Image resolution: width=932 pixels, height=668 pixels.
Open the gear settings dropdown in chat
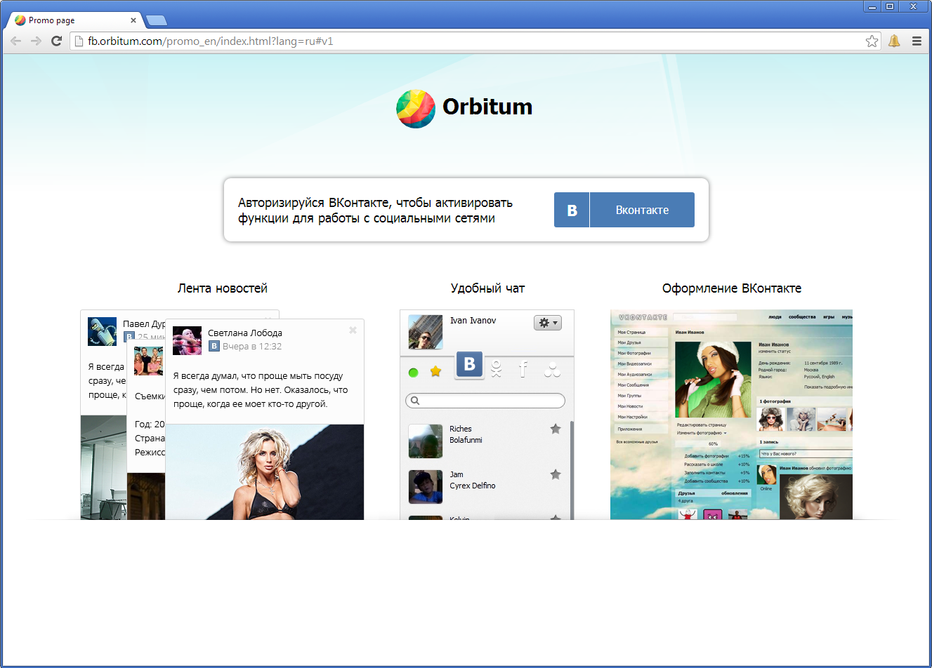click(548, 323)
